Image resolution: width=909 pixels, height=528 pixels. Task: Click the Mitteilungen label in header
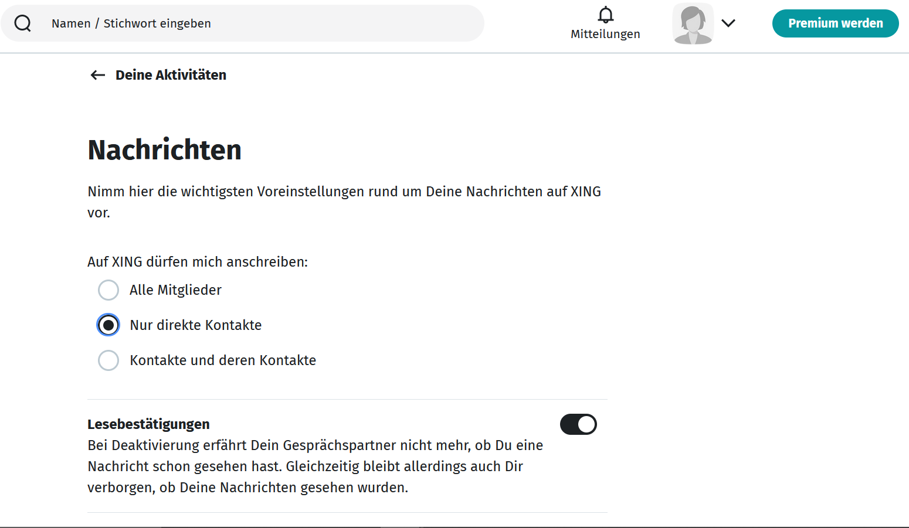pyautogui.click(x=605, y=34)
